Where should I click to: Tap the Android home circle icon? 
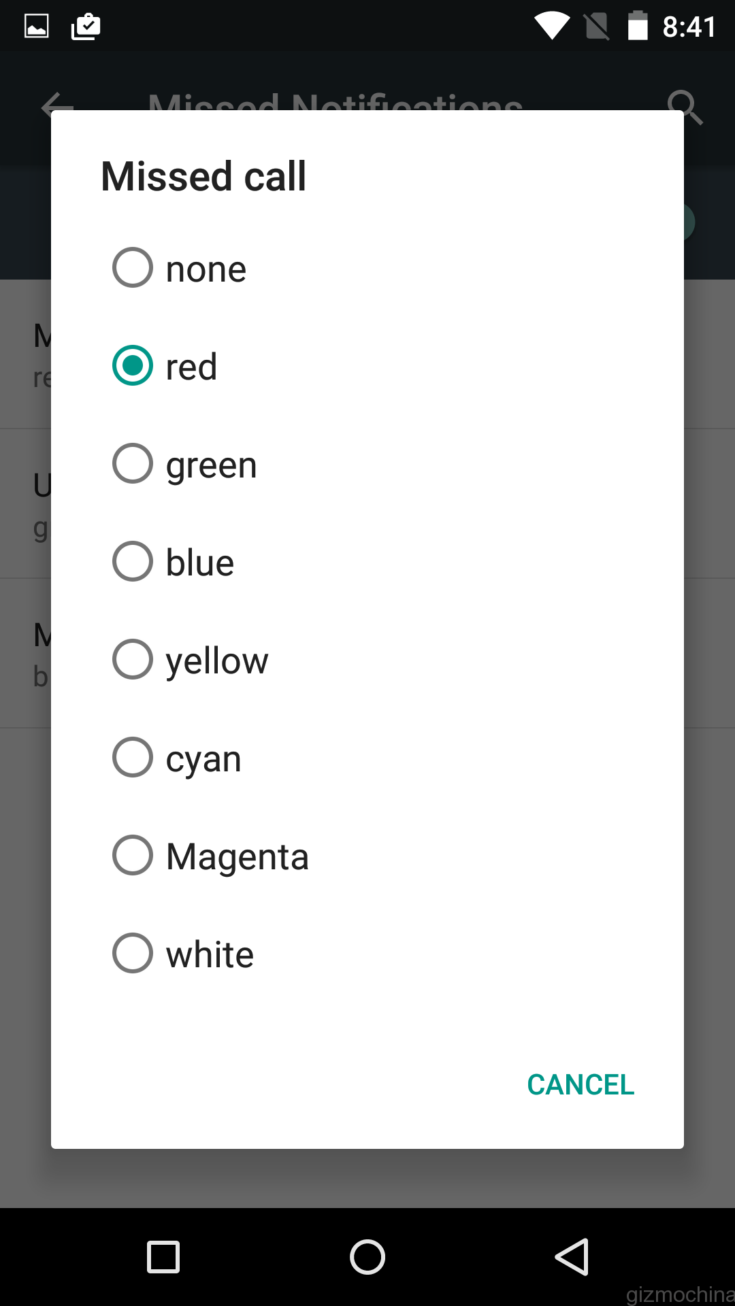[x=367, y=1256]
